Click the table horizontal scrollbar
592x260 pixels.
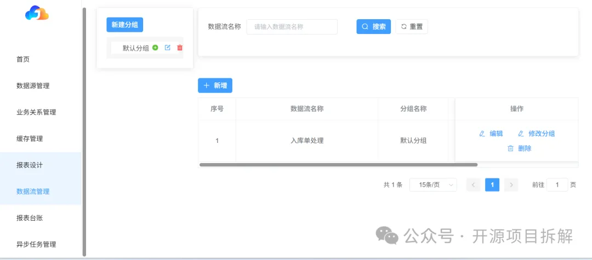click(338, 165)
